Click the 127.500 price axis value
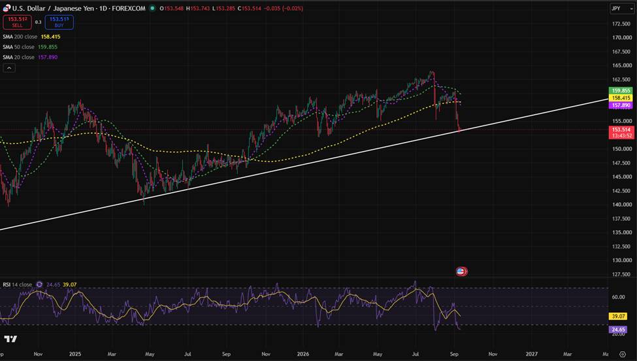 [x=621, y=275]
